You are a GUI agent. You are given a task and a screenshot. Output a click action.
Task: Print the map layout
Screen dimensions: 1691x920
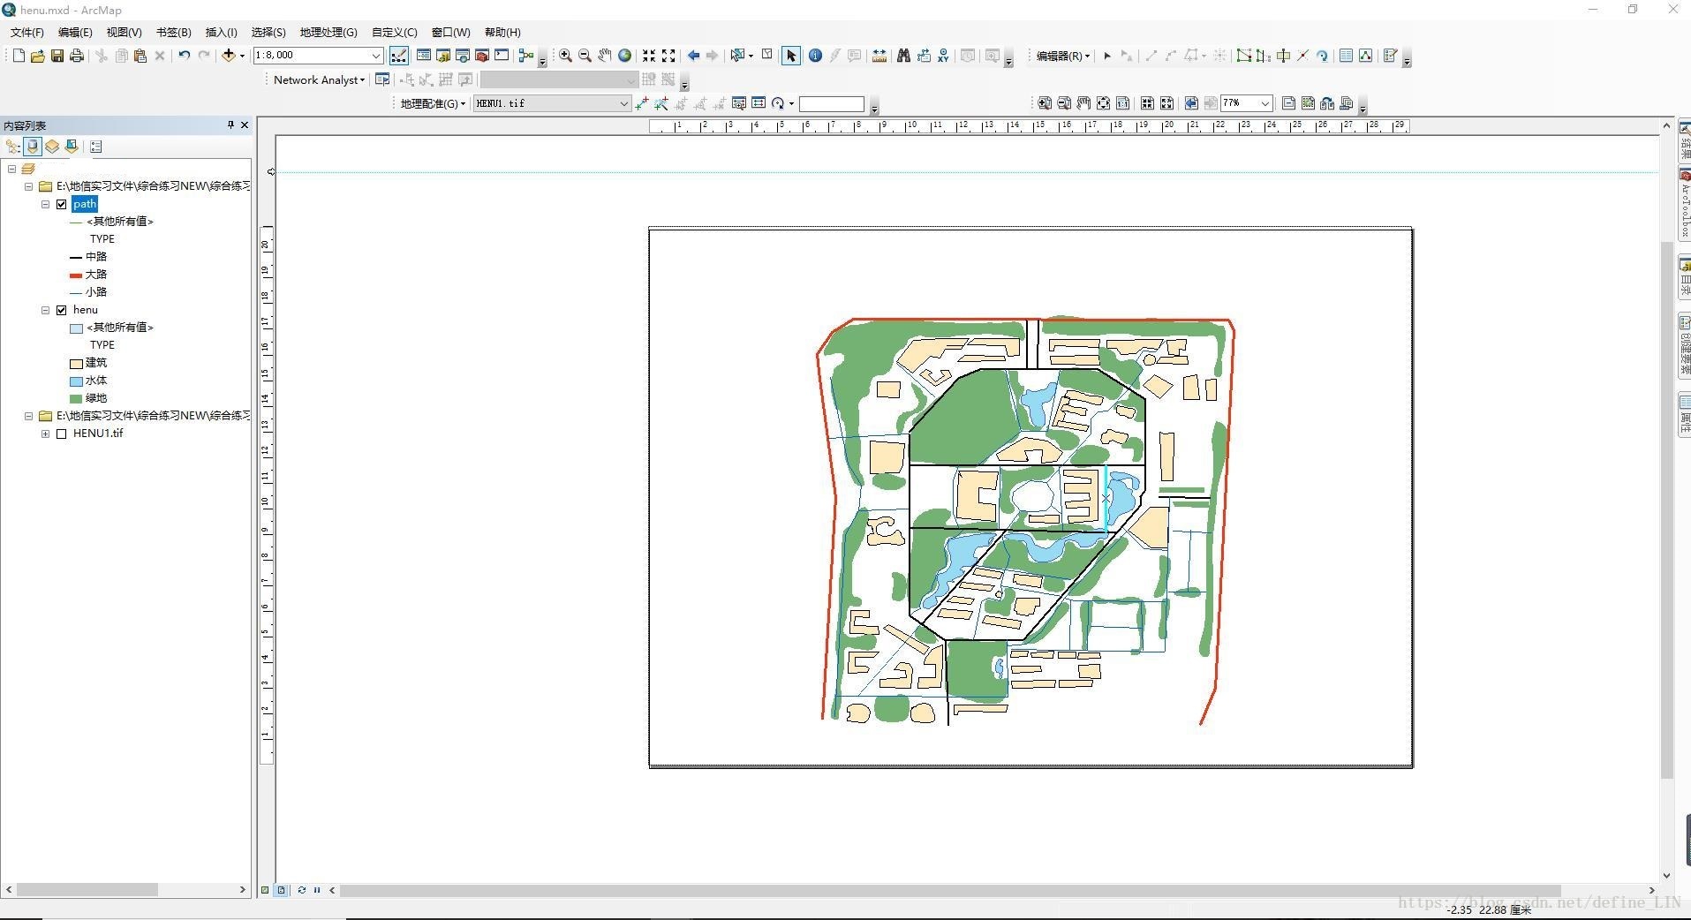click(x=77, y=56)
